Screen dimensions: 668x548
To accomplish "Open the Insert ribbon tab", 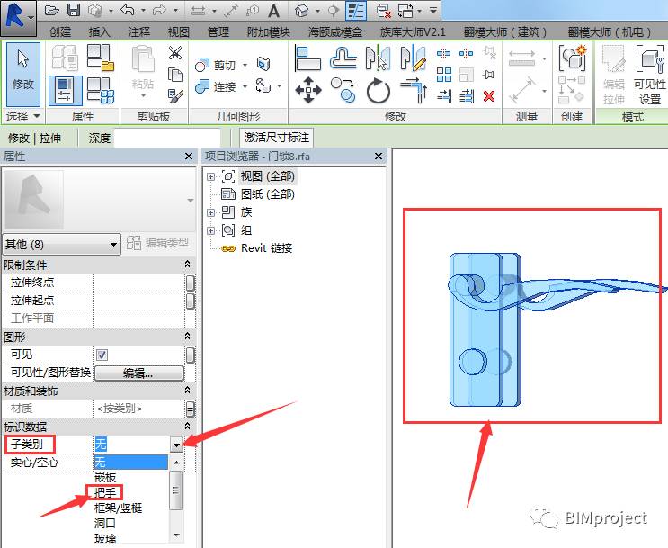I will 99,32.
